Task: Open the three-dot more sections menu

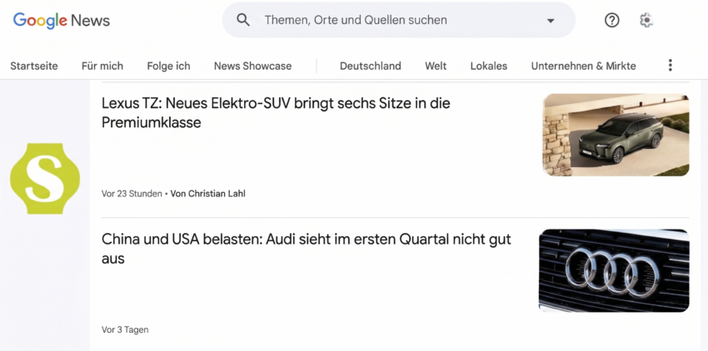Action: click(x=670, y=66)
